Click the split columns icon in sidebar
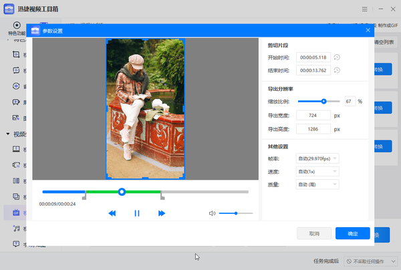401x270 pixels. pos(16,180)
